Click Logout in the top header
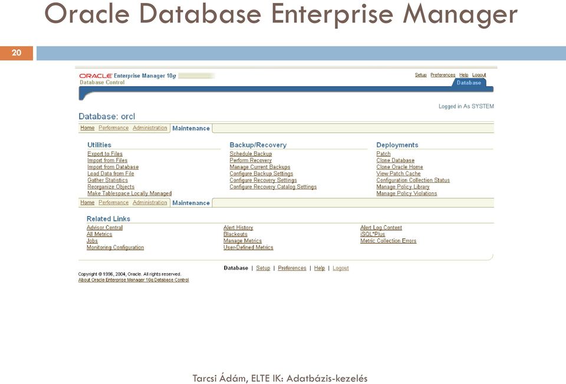 [x=479, y=75]
